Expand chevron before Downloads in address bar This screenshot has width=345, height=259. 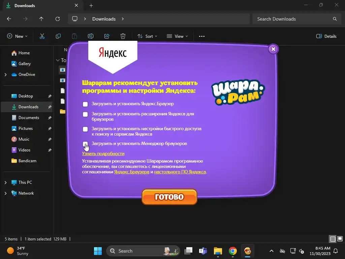(x=85, y=19)
